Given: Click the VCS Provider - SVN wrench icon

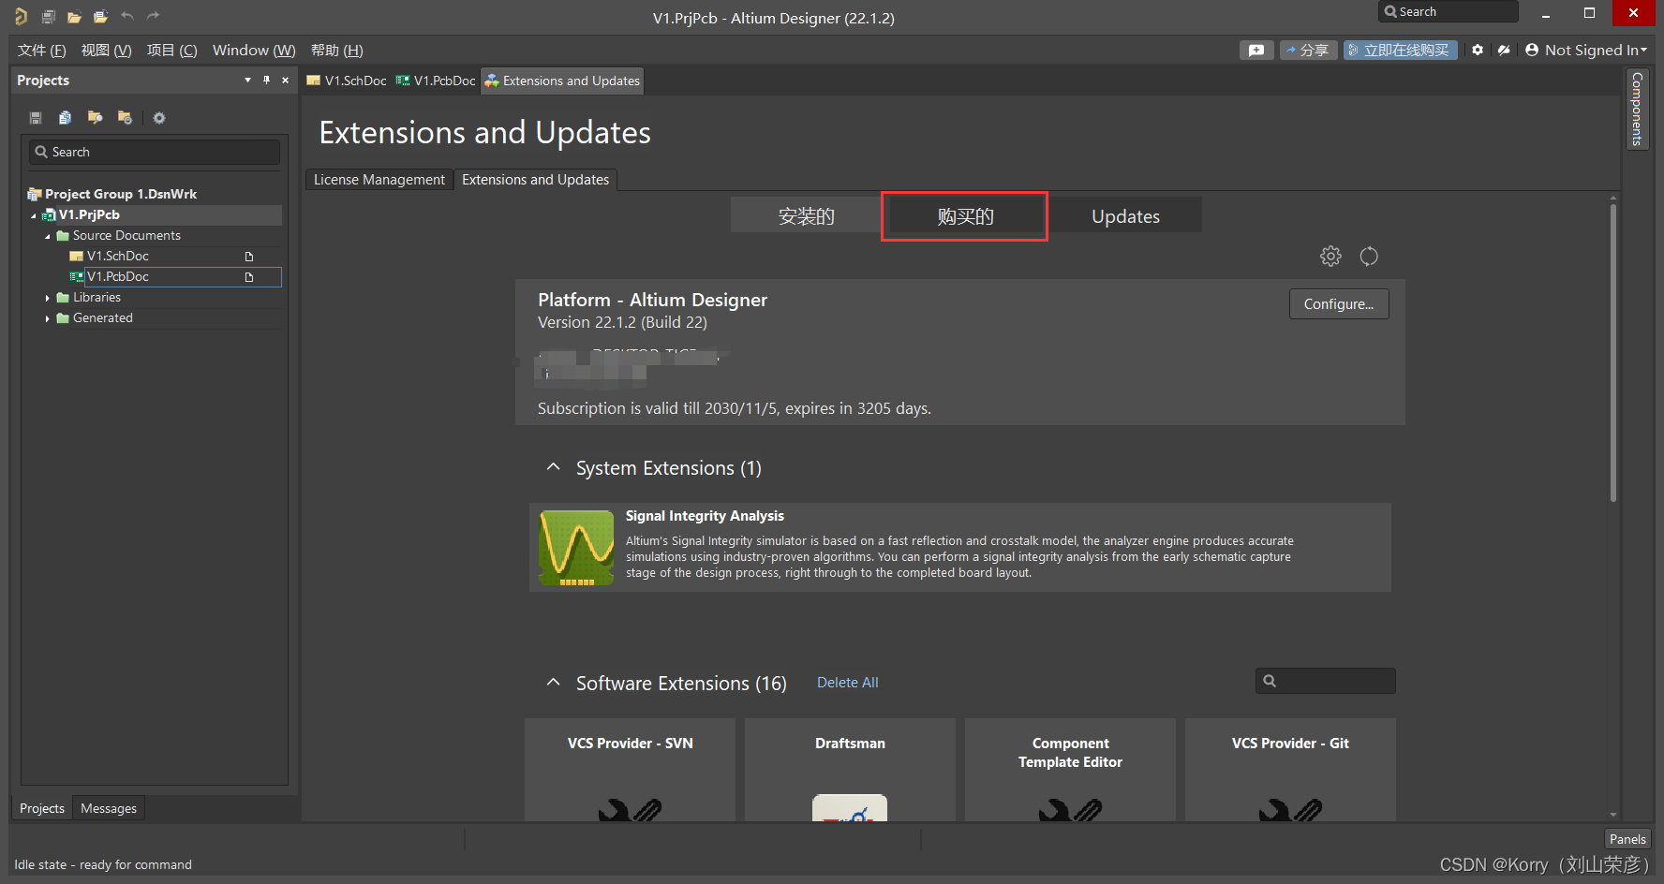Looking at the screenshot, I should click(x=630, y=810).
